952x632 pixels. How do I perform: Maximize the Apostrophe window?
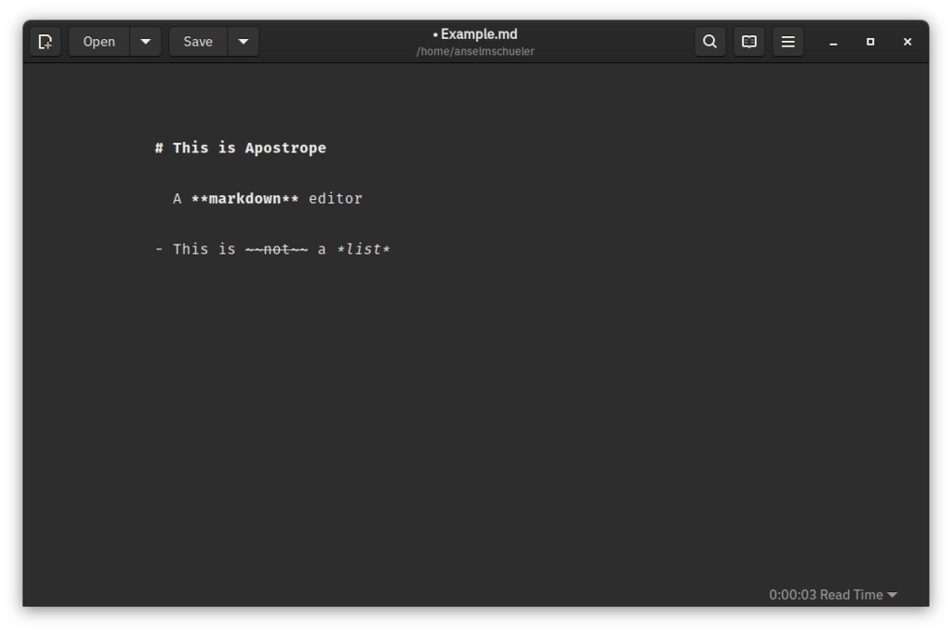pos(870,42)
